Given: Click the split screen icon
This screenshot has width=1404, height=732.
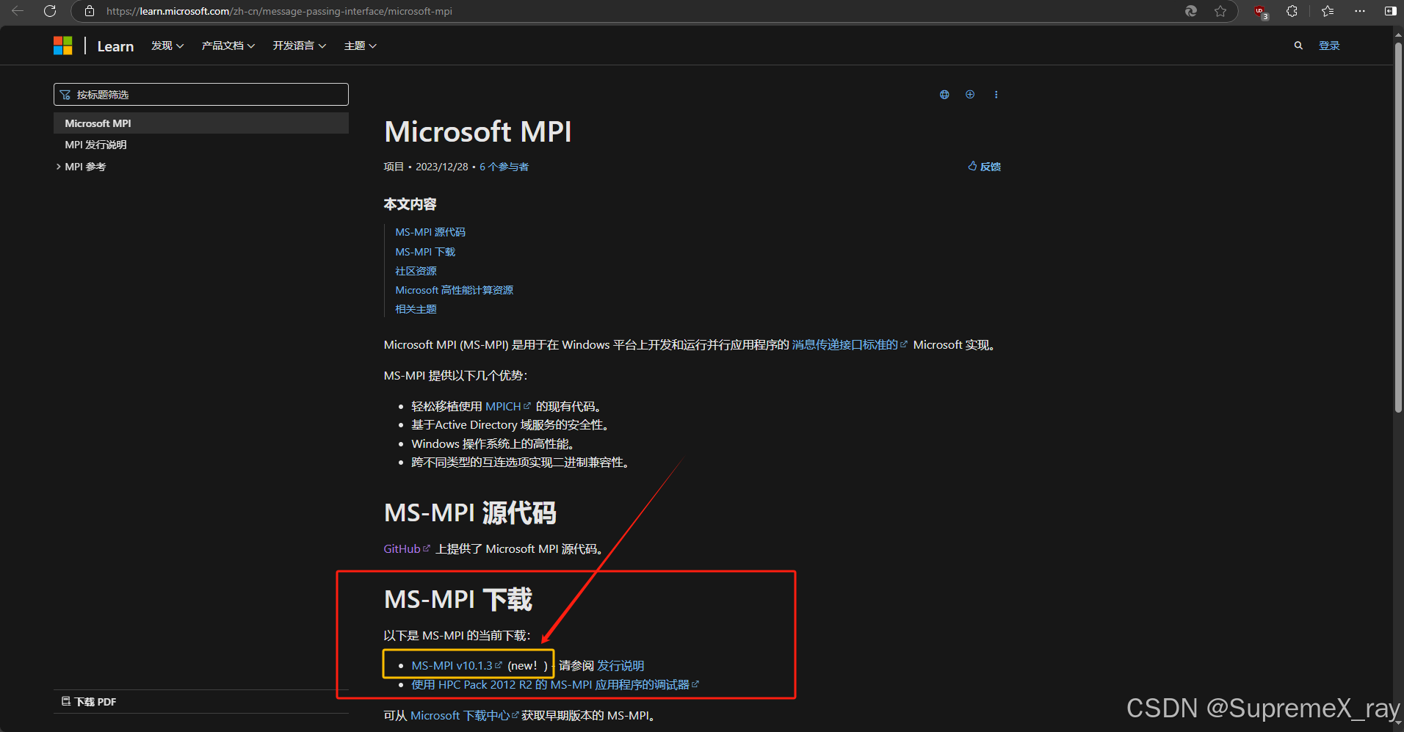Looking at the screenshot, I should point(1390,11).
